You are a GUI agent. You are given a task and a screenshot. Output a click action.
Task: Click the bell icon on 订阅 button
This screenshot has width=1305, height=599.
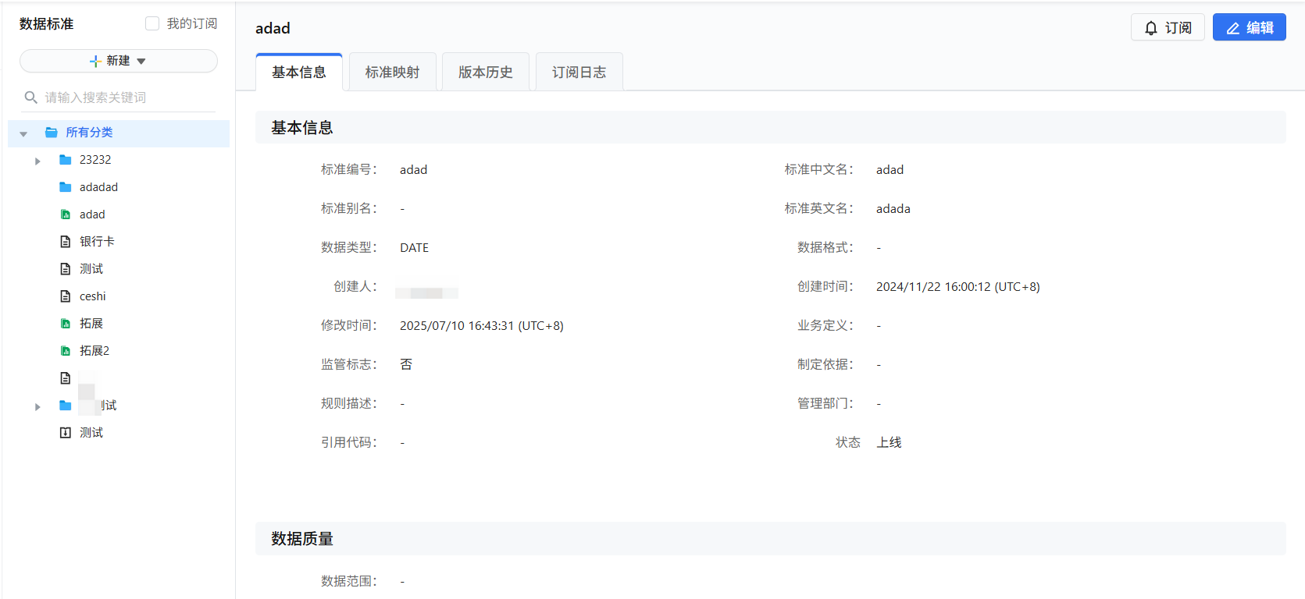1150,28
